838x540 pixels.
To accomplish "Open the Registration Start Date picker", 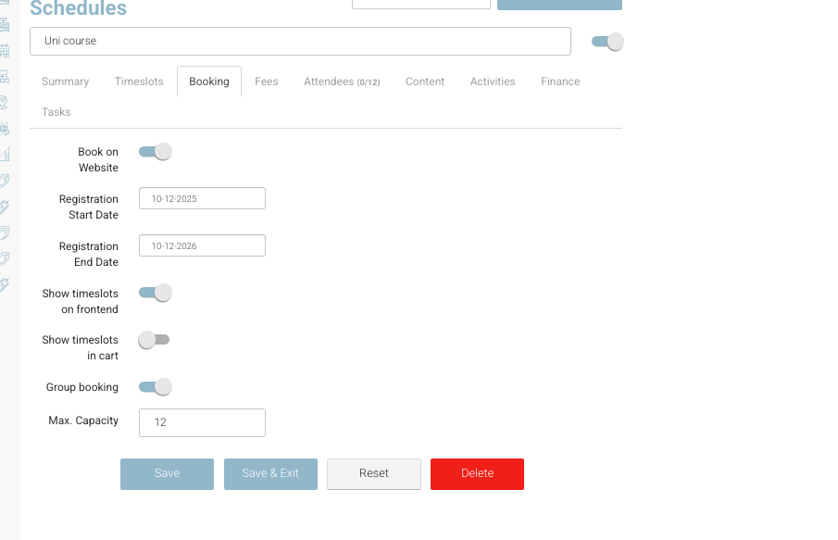I will coord(202,198).
